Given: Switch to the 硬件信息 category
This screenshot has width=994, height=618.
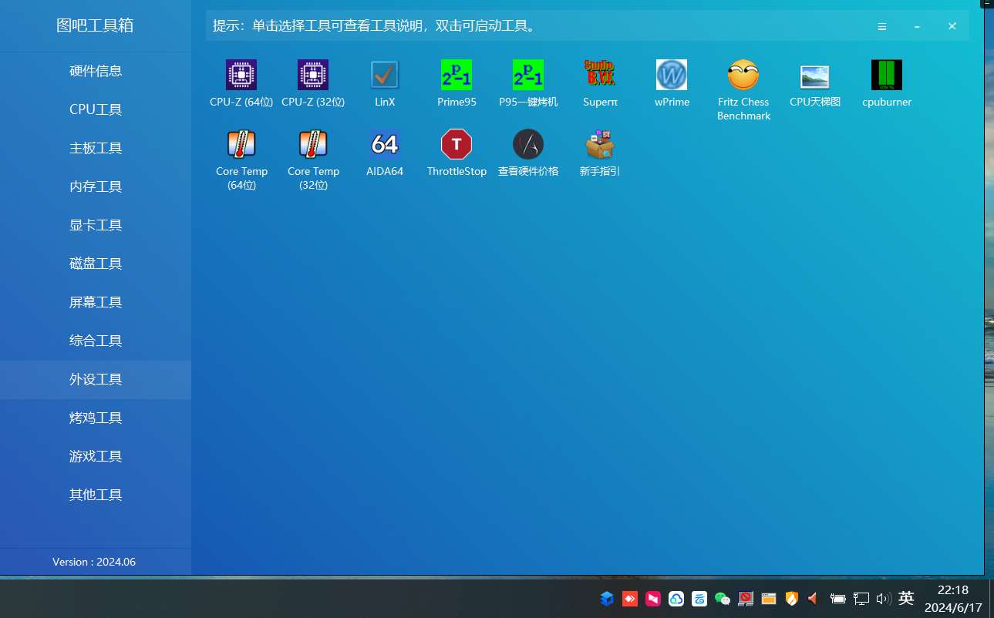Looking at the screenshot, I should point(96,71).
